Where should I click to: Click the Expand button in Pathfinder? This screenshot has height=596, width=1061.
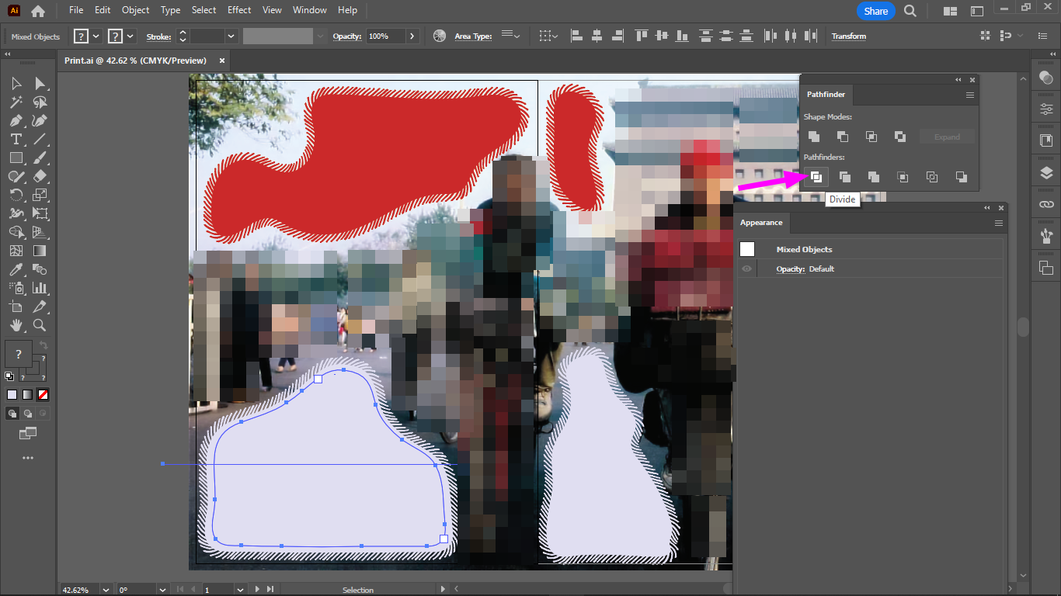coord(947,136)
